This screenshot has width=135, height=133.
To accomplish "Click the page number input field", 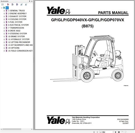I will 106,132.
